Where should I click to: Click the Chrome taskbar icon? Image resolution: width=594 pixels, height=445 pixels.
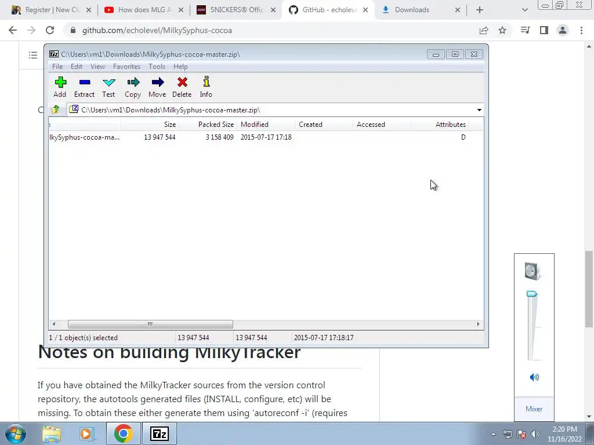tap(123, 433)
